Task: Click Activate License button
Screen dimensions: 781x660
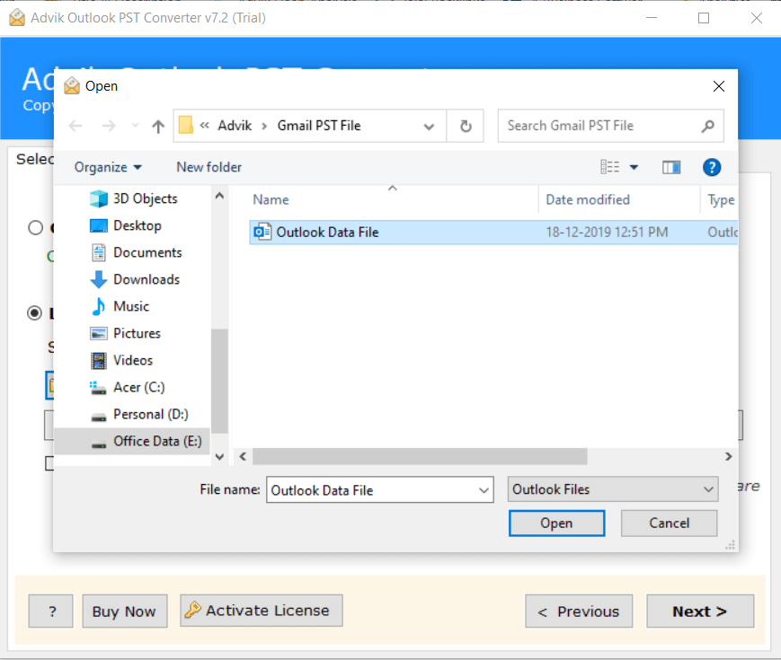Action: [261, 611]
